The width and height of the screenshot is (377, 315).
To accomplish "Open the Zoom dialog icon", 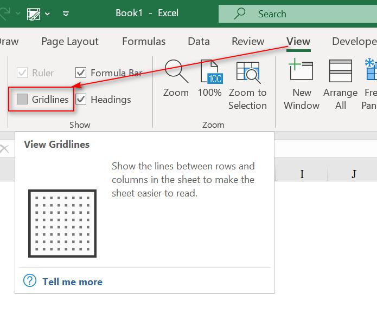I will coord(176,71).
